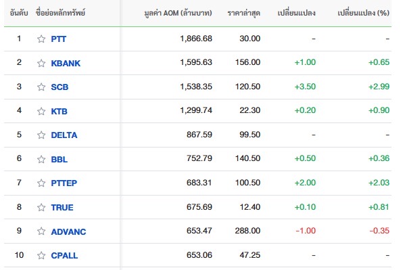Click the star next to DELTA
Viewport: 405px width, 270px height.
point(41,135)
